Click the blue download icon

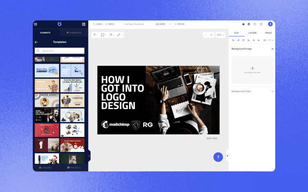click(270, 24)
